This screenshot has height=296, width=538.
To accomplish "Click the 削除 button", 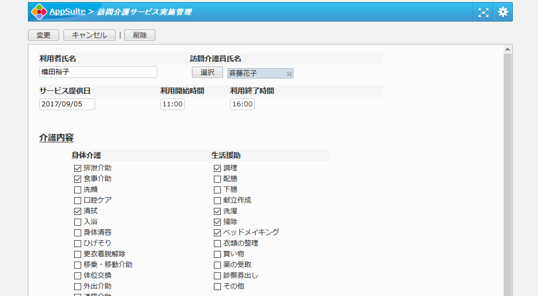I will (140, 35).
